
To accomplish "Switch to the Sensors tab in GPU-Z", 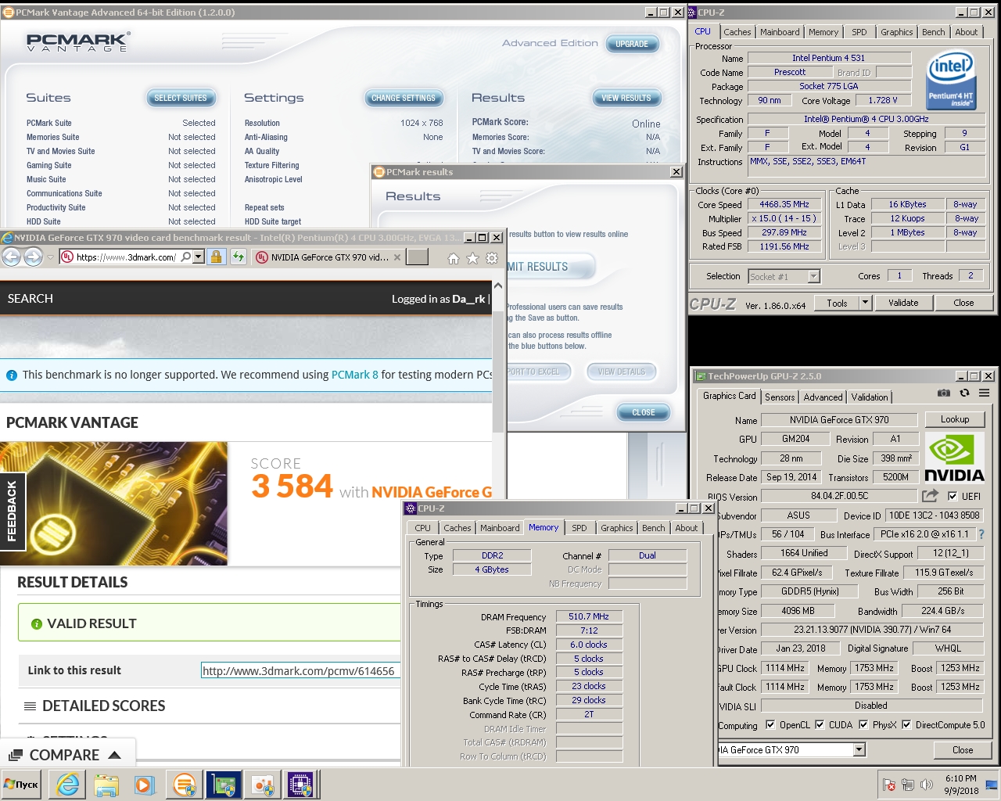I will pos(780,397).
